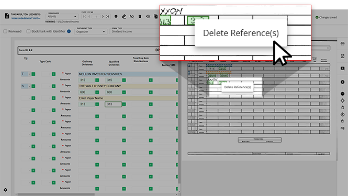Open the history clock icon
The width and height of the screenshot is (348, 196).
[x=148, y=16]
